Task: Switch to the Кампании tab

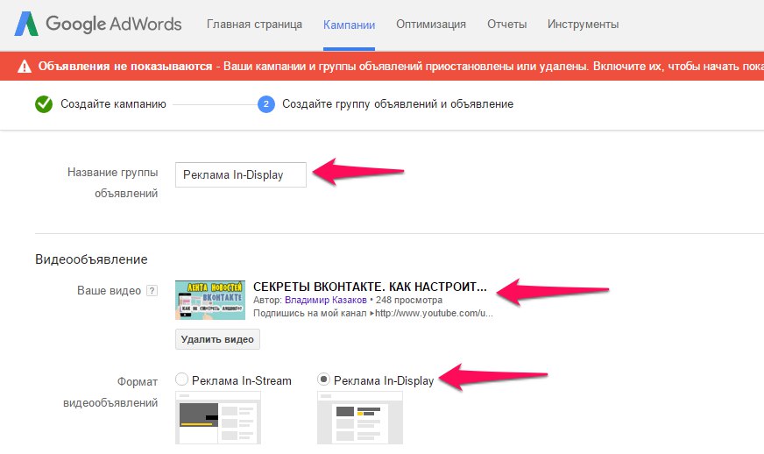Action: click(349, 25)
